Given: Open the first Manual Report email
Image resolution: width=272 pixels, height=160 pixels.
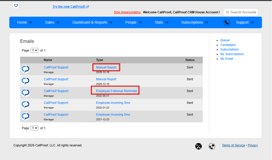Looking at the screenshot, I should (x=106, y=67).
